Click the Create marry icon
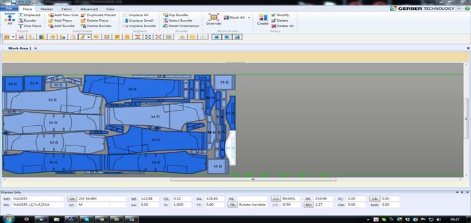The image size is (471, 223). click(263, 19)
